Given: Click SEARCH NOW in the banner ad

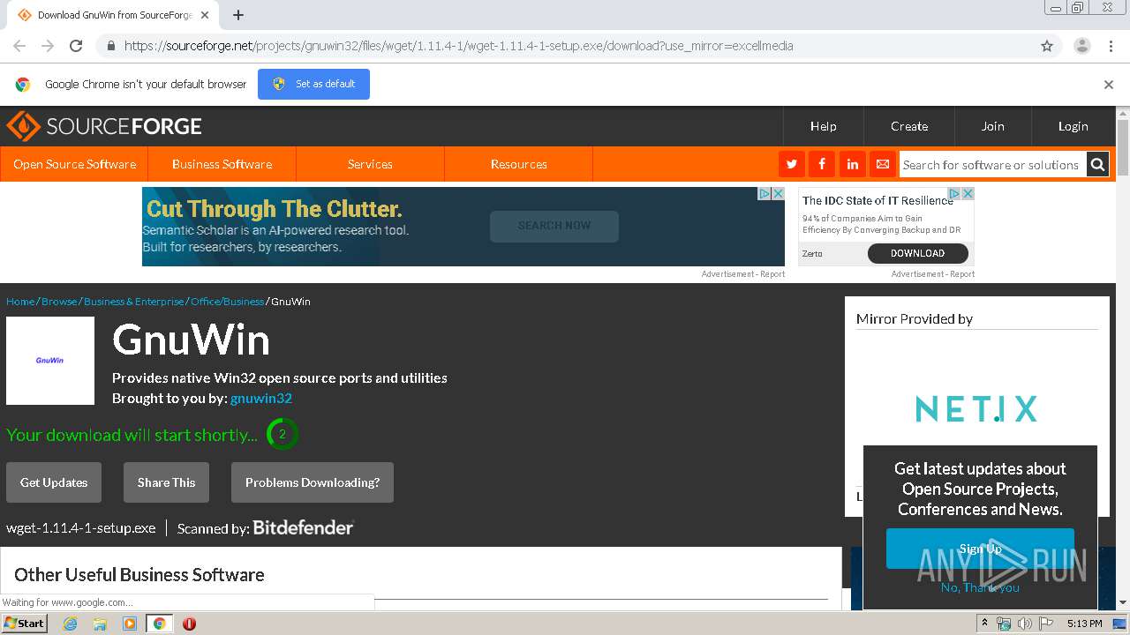Looking at the screenshot, I should tap(554, 227).
